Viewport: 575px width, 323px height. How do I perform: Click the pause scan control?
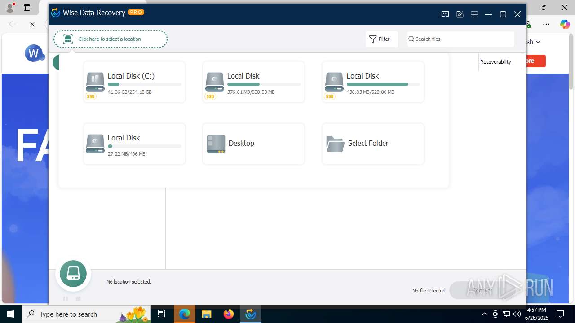point(66,299)
